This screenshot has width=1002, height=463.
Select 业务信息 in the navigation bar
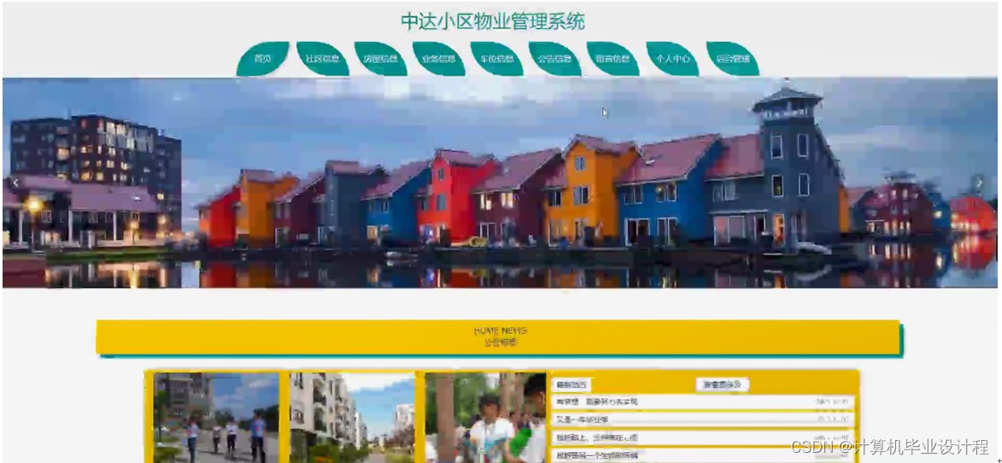click(x=439, y=59)
